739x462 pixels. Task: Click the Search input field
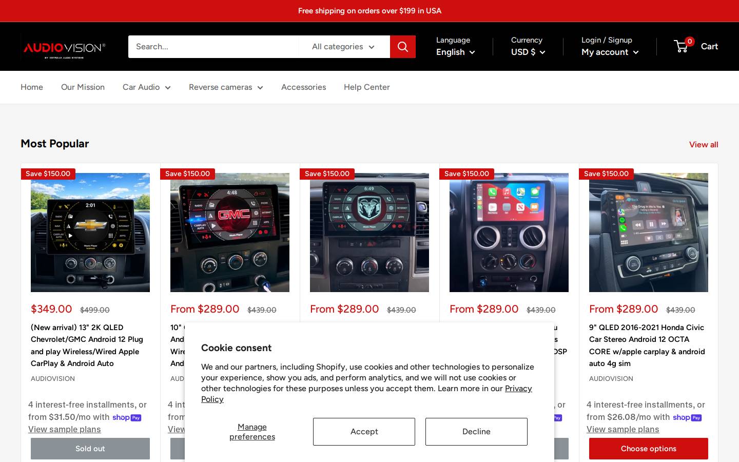[x=213, y=47]
